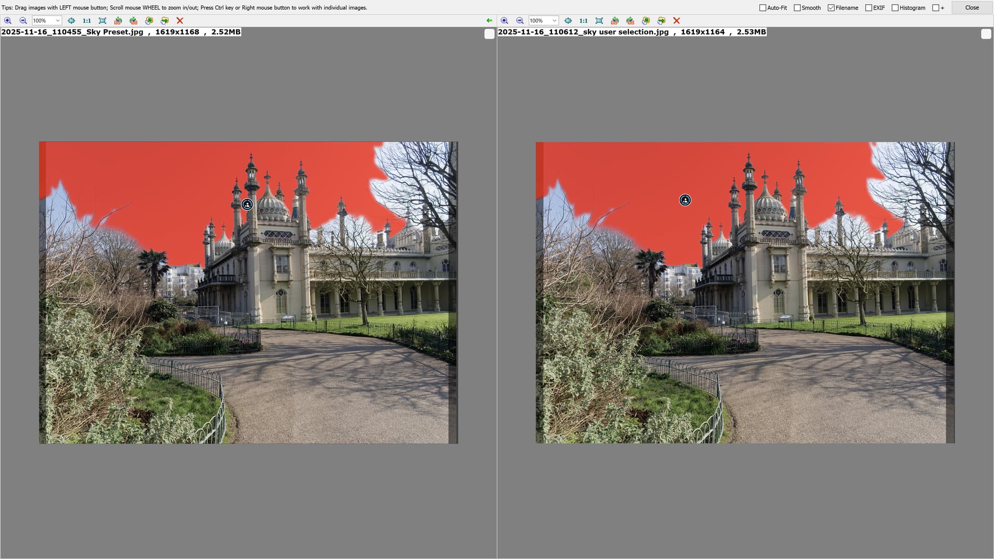994x559 pixels.
Task: Load the next image in right pane
Action: (661, 21)
